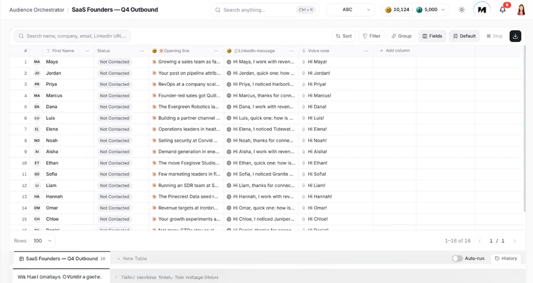Go to next page arrow
Viewport: 533px width, 283px height.
(514, 241)
